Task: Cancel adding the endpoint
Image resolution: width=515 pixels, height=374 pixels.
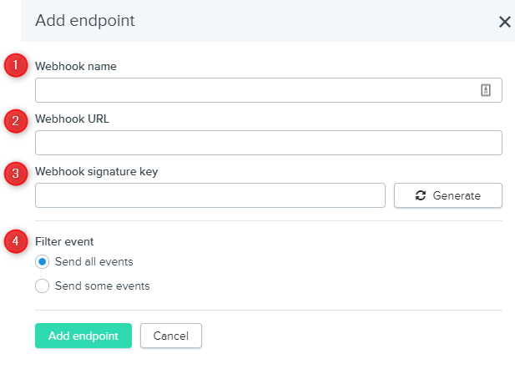Action: [x=170, y=336]
